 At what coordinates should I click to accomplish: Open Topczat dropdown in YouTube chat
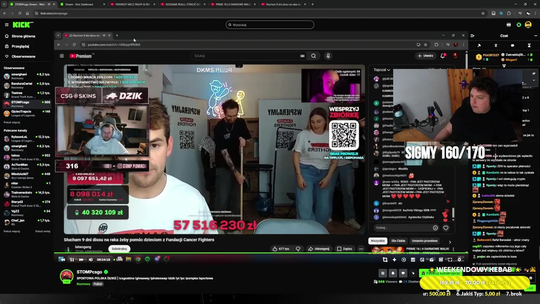click(x=382, y=70)
